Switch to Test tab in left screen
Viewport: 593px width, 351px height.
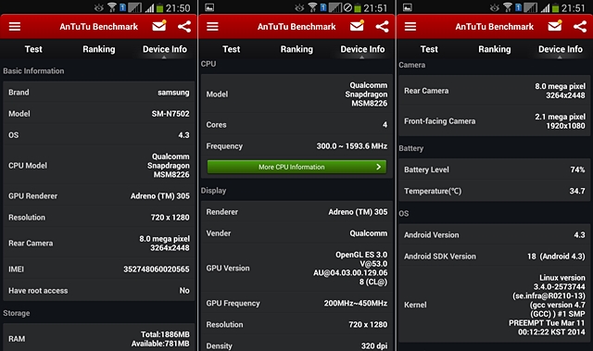click(33, 49)
